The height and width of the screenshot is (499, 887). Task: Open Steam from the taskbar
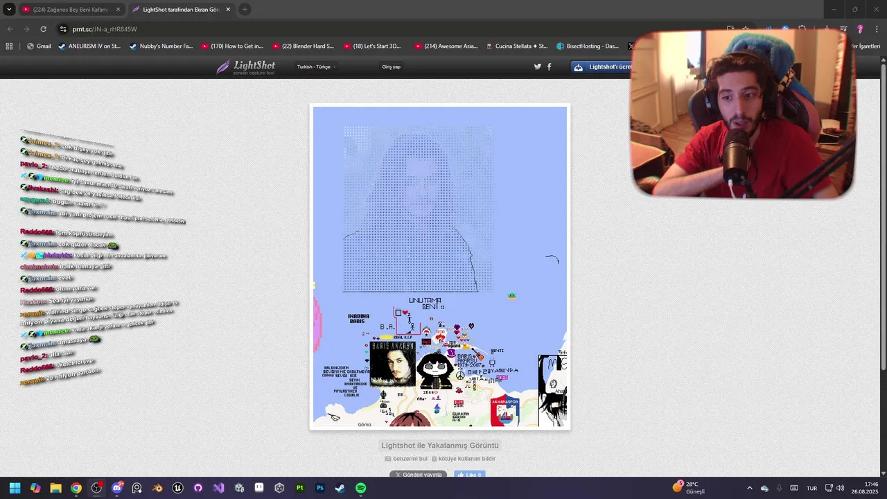click(x=340, y=488)
